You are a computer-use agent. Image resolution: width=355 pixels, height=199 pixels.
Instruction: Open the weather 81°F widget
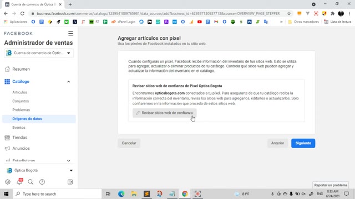tap(242, 194)
